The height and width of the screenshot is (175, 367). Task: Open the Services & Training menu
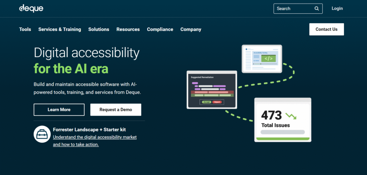(x=59, y=29)
